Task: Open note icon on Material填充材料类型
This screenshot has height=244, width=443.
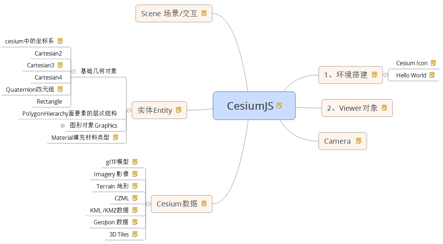Action: pyautogui.click(x=116, y=137)
